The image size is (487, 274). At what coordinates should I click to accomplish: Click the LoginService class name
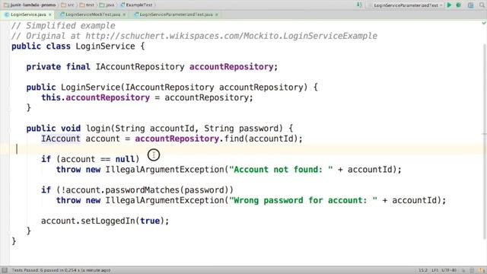click(105, 46)
